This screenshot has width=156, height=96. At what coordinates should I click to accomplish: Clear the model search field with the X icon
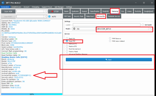74,29
